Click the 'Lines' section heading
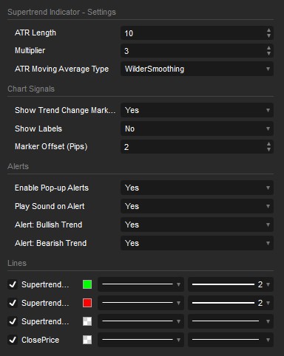 [17, 263]
